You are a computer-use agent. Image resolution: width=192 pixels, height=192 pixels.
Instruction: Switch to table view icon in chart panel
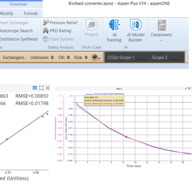point(35,88)
